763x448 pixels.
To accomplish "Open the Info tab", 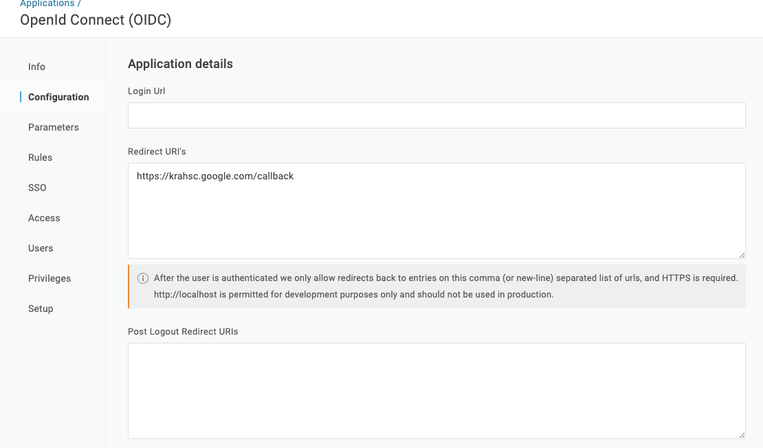I will (36, 67).
